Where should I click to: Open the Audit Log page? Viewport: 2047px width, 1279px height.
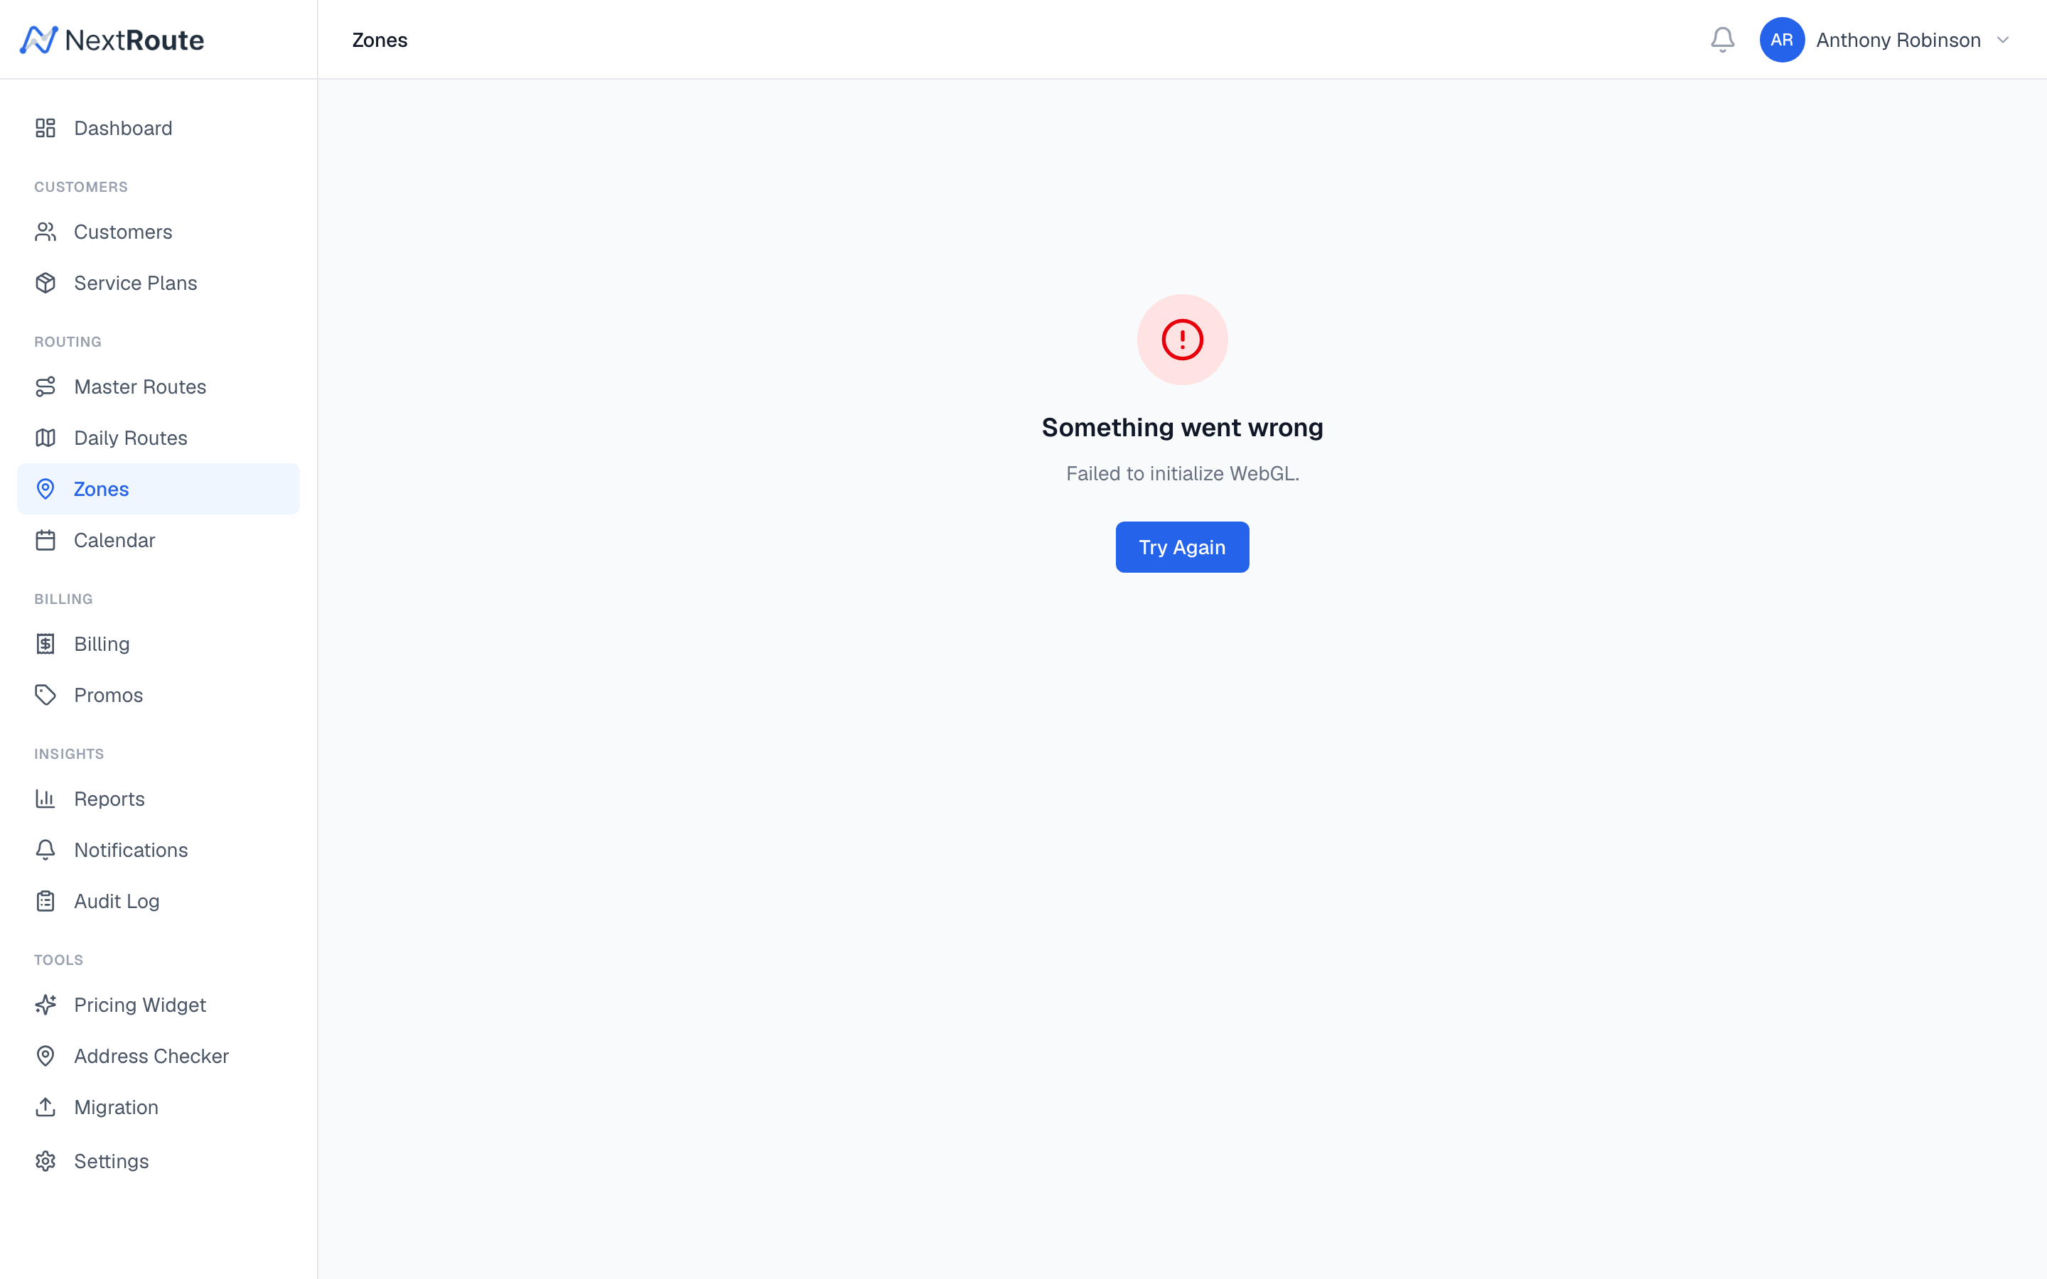pyautogui.click(x=117, y=901)
